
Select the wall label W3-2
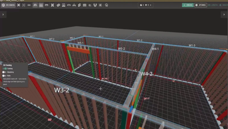click(62, 90)
